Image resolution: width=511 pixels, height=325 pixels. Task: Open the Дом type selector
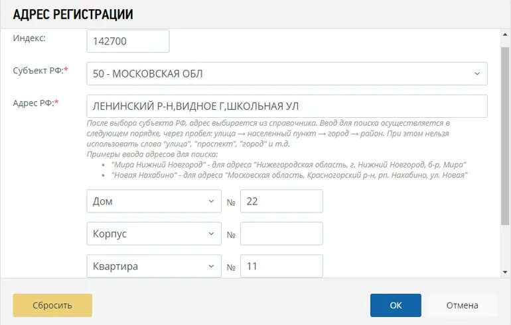154,201
